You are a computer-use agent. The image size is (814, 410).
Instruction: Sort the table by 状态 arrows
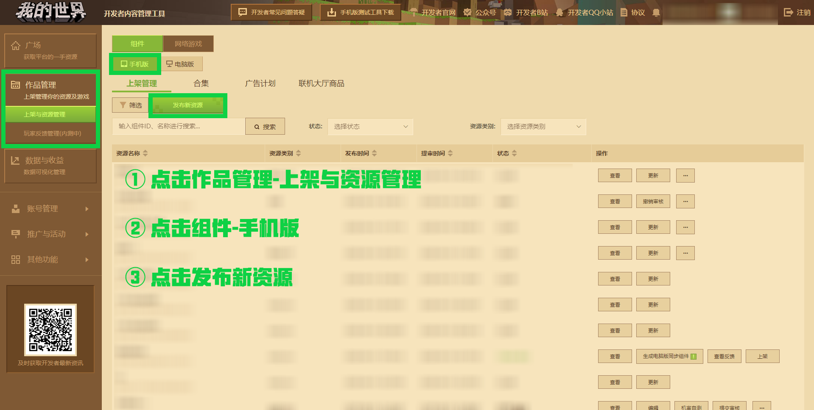tap(514, 153)
